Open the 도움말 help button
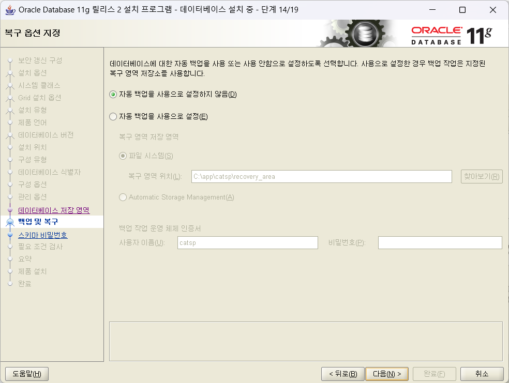Image resolution: width=509 pixels, height=383 pixels. [x=27, y=374]
